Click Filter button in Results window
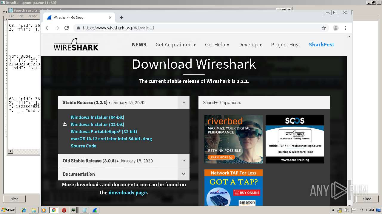This screenshot has width=382, height=214. tap(14, 199)
